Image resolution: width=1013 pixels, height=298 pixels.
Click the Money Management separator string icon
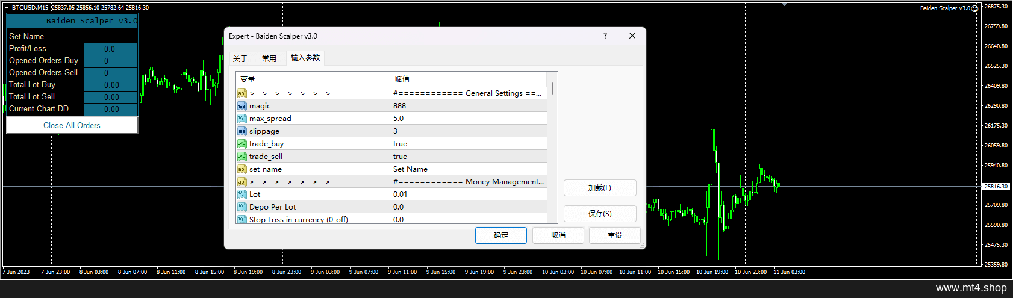(242, 182)
